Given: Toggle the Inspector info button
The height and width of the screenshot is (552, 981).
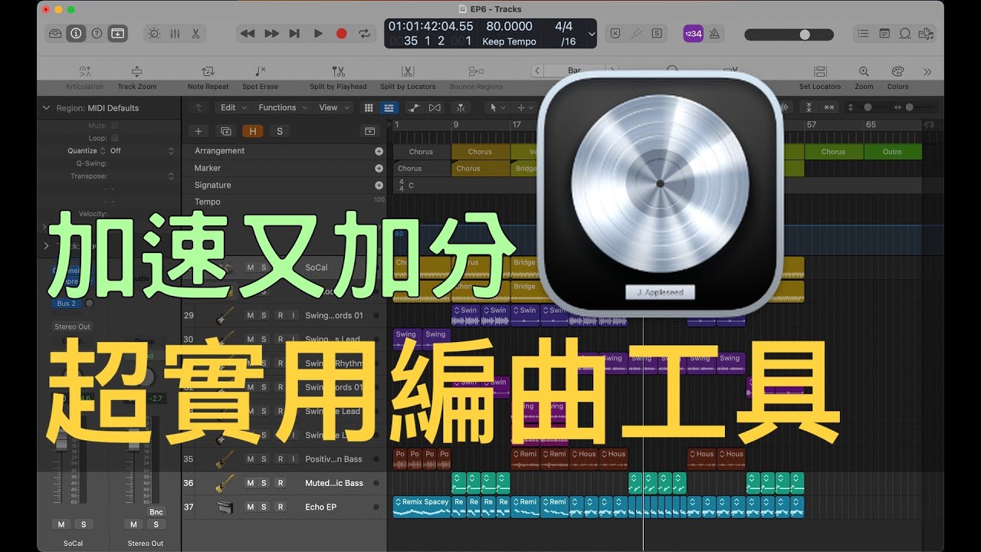Looking at the screenshot, I should 77,34.
